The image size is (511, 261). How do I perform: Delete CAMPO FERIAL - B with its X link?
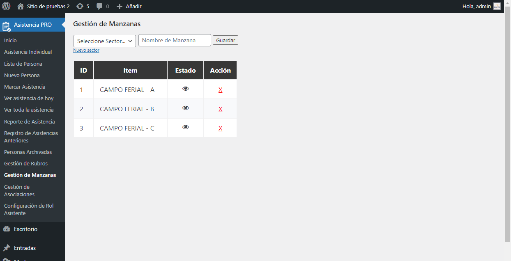(x=220, y=109)
